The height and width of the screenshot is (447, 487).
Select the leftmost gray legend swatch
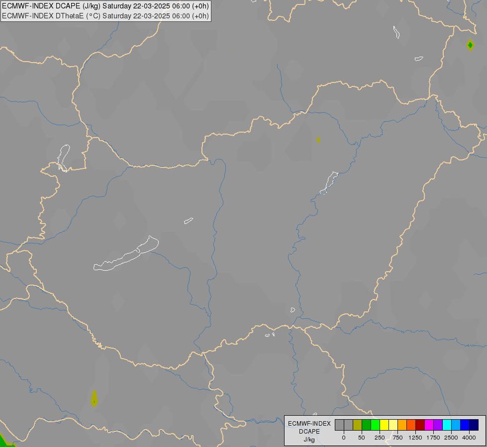tap(339, 425)
